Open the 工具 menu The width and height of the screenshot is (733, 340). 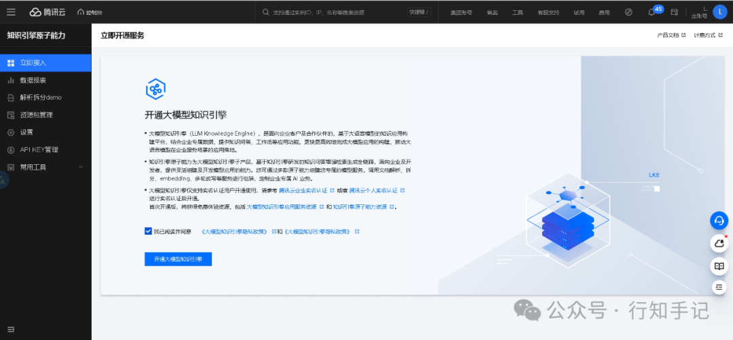click(517, 13)
